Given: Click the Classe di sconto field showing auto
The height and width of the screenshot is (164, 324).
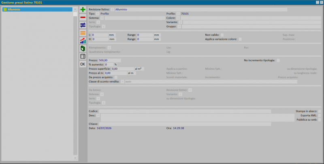Looking at the screenshot, I should (211, 82).
